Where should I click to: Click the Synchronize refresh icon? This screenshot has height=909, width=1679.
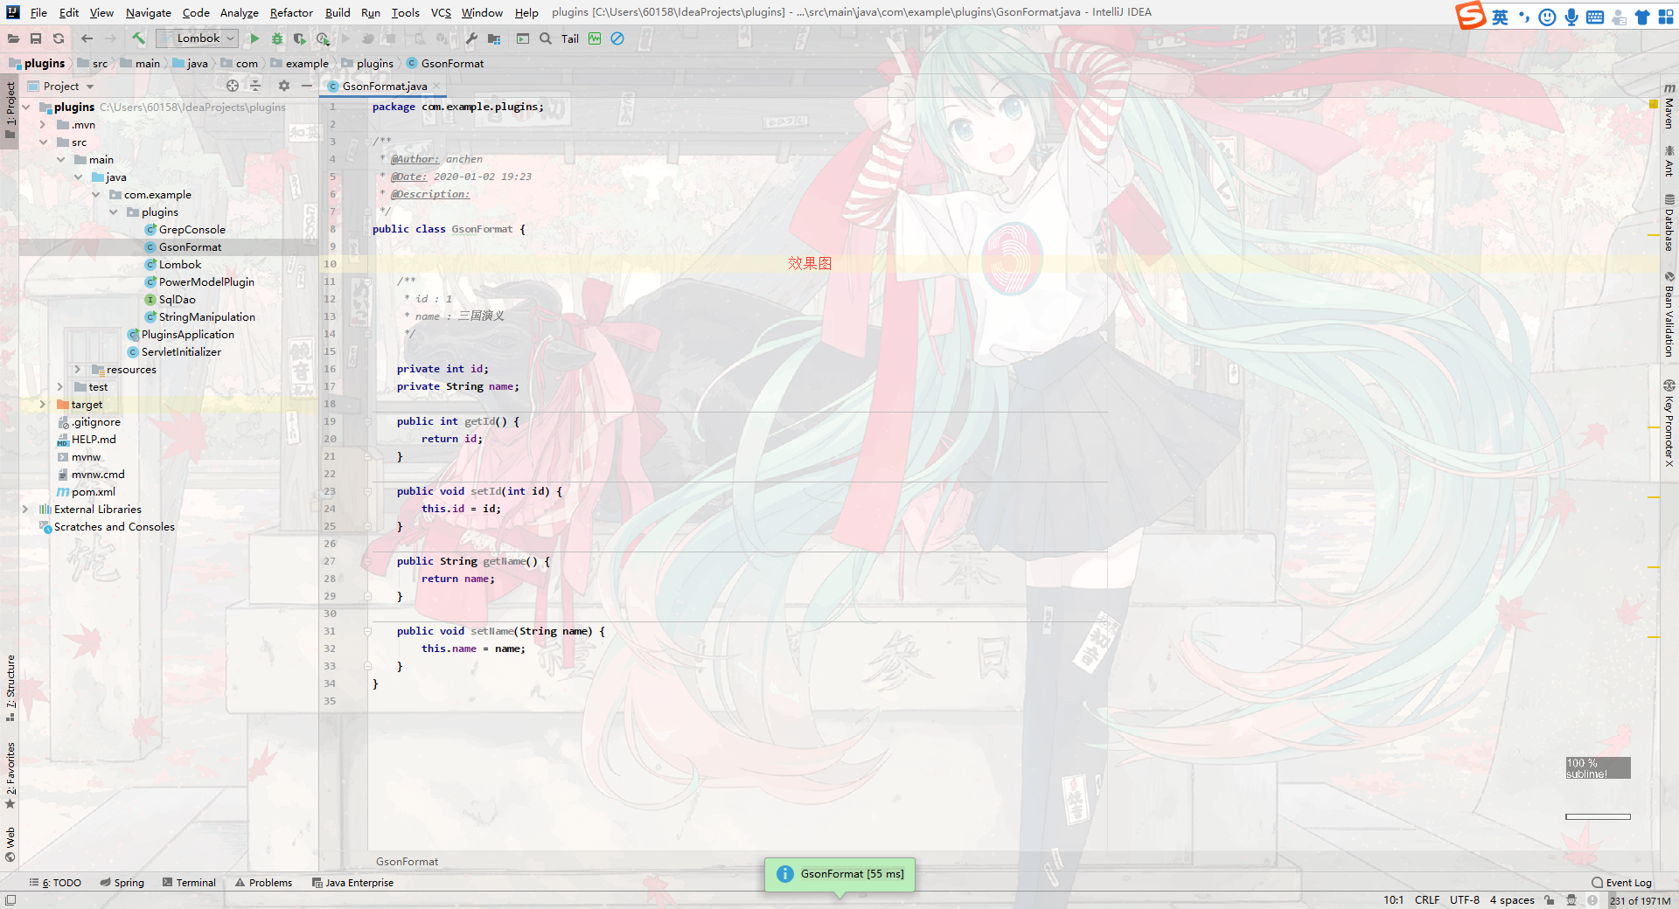tap(59, 38)
